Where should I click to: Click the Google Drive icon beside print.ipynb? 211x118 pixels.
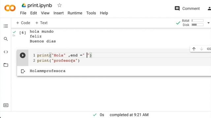[24, 5]
